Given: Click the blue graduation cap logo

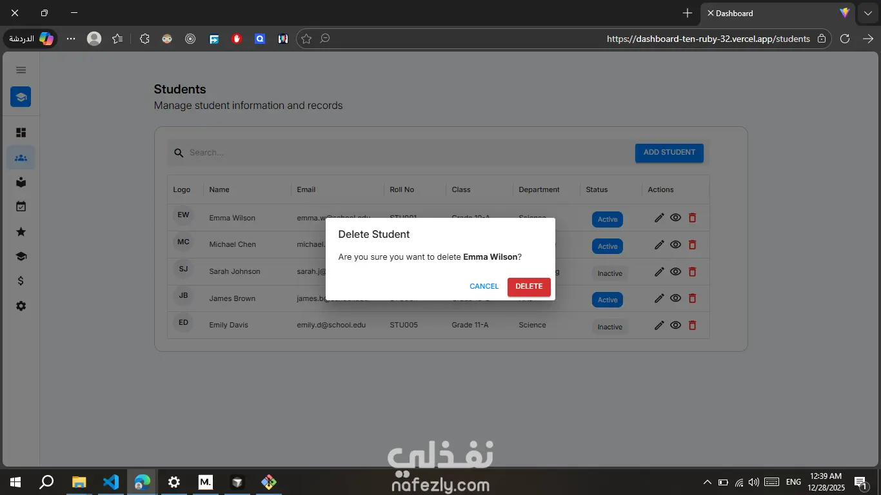Looking at the screenshot, I should click(21, 97).
